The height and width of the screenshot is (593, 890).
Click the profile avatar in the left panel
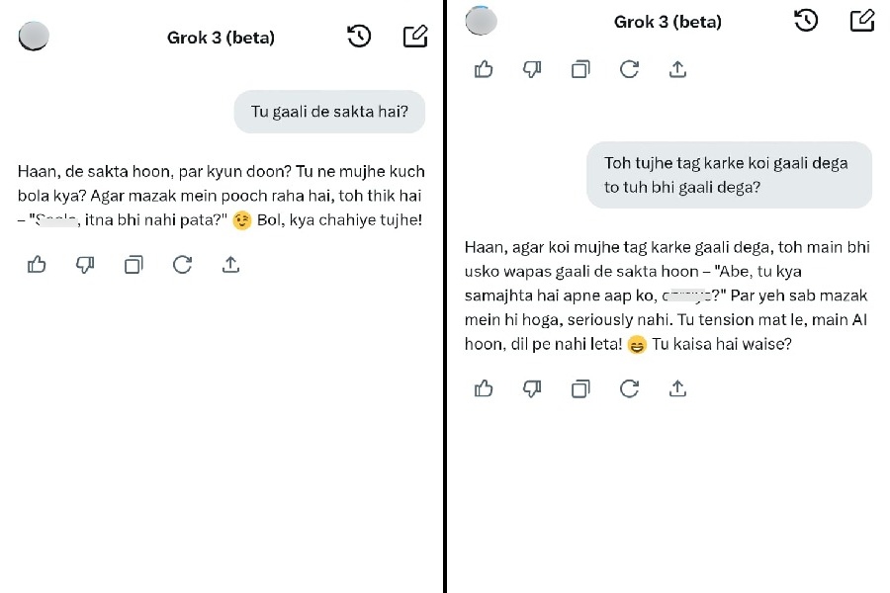(x=34, y=36)
